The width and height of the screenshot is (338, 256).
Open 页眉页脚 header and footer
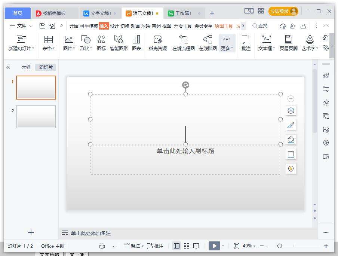288,43
